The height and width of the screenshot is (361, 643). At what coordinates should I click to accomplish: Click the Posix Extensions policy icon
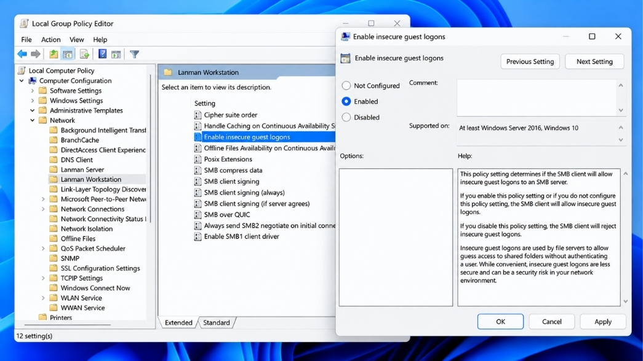(x=198, y=159)
